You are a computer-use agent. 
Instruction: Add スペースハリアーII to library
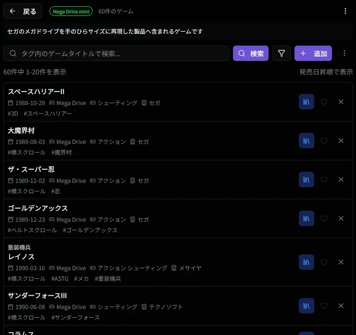pos(307,102)
